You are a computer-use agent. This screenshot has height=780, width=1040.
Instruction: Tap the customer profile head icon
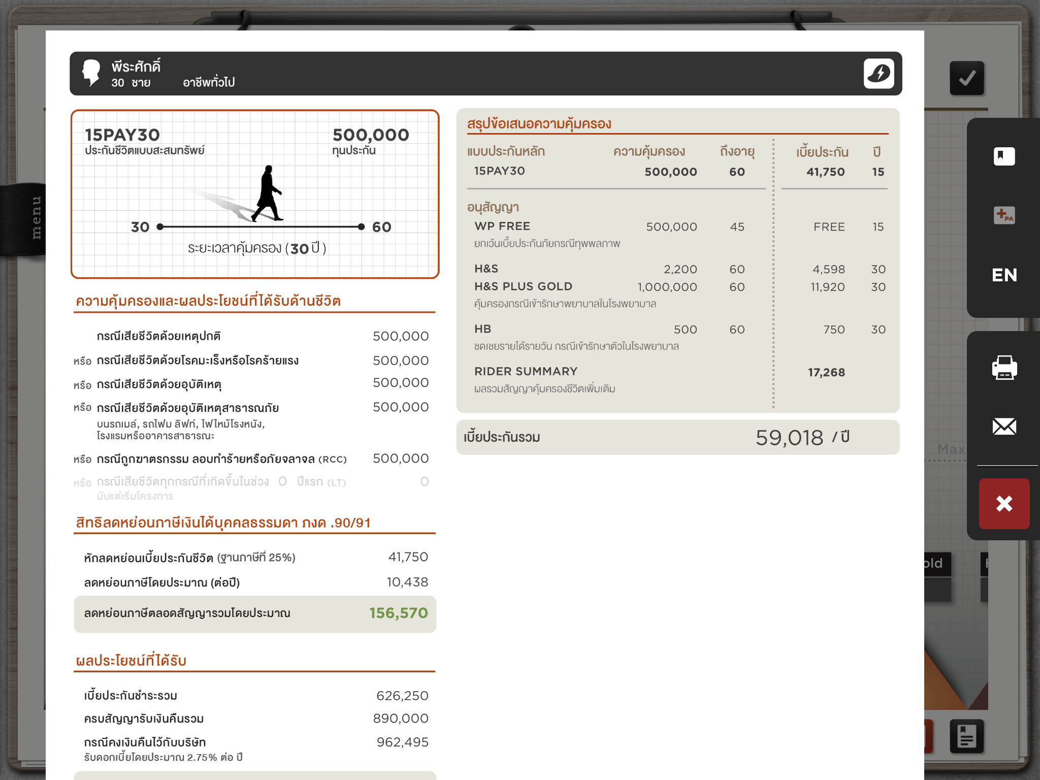coord(92,73)
